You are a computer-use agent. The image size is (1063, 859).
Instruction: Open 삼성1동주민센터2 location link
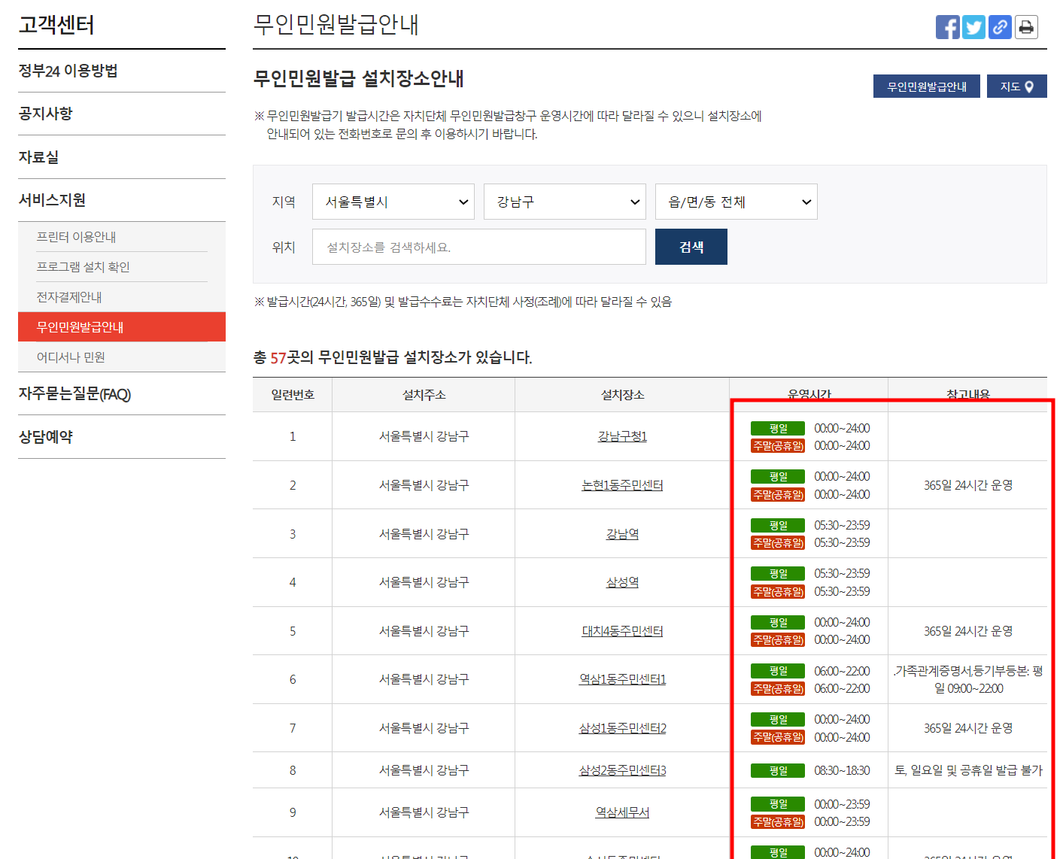622,728
